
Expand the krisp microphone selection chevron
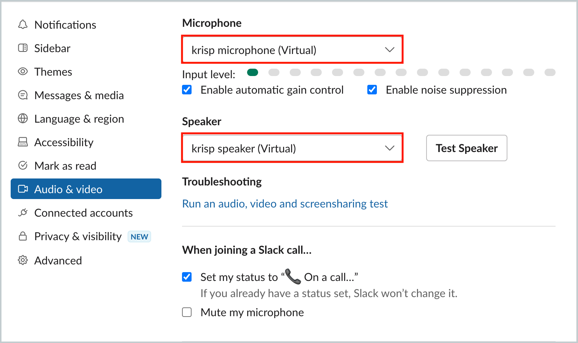(390, 50)
